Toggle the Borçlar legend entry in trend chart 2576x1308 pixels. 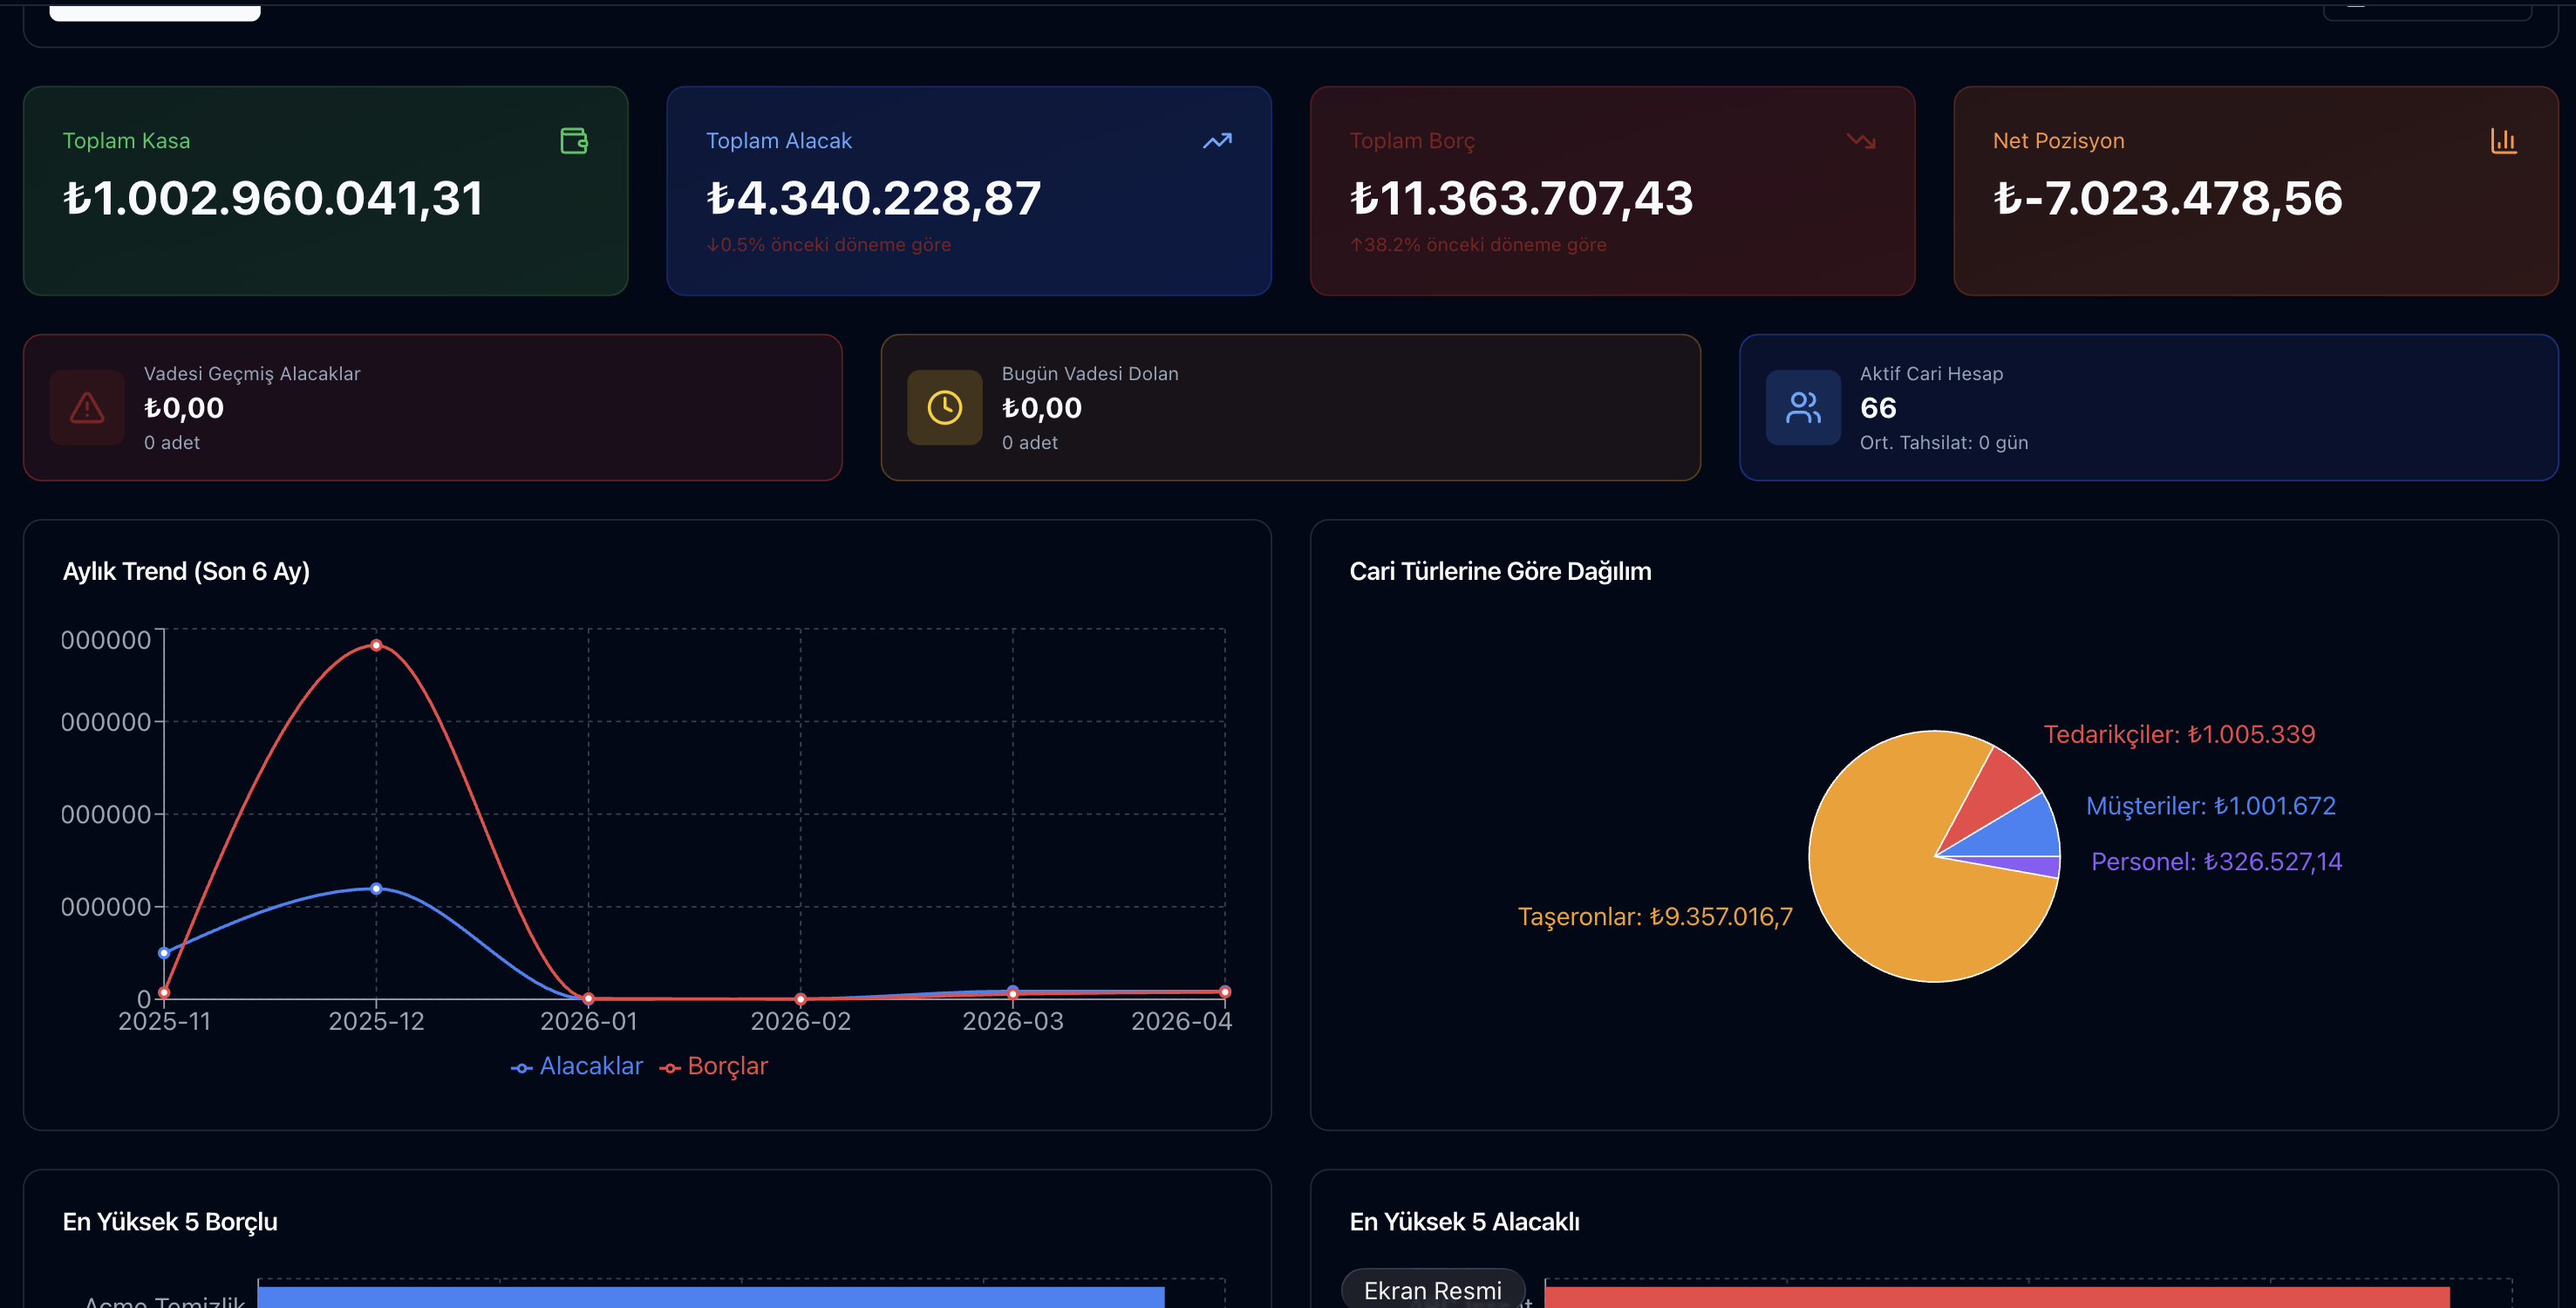point(714,1066)
